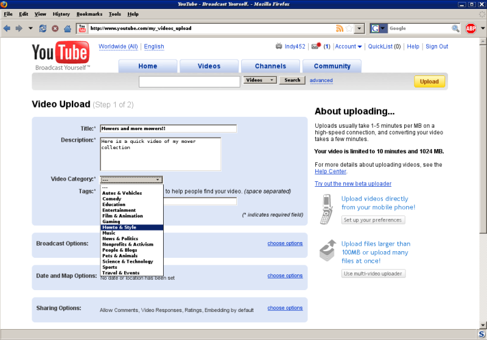Choose Howto & Style from category list
Image resolution: width=487 pixels, height=340 pixels.
119,227
